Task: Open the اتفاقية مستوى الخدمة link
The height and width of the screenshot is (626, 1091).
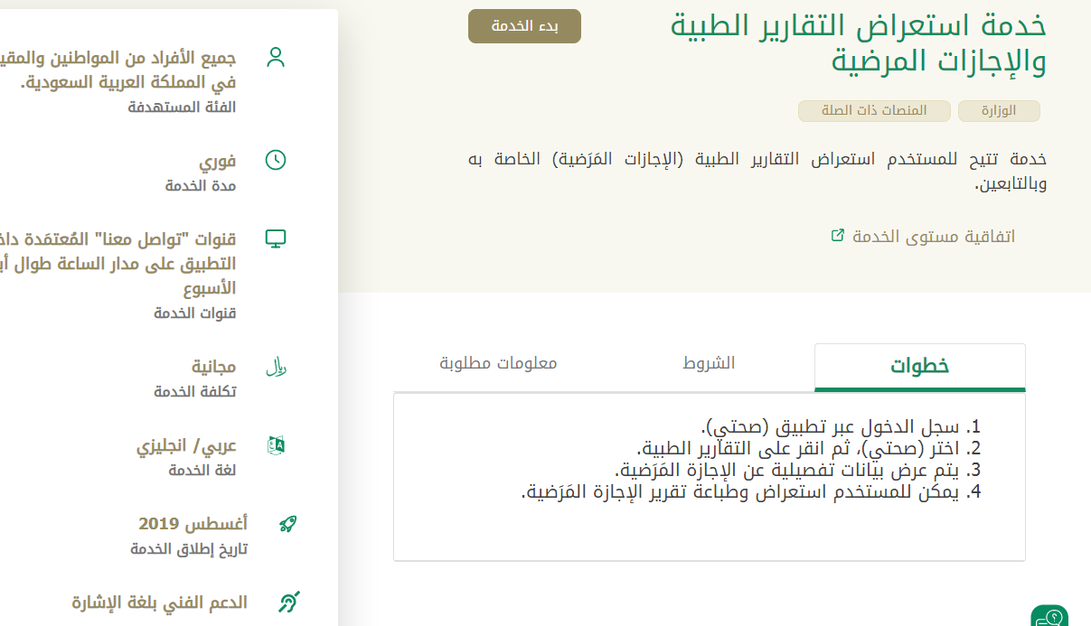Action: 922,237
